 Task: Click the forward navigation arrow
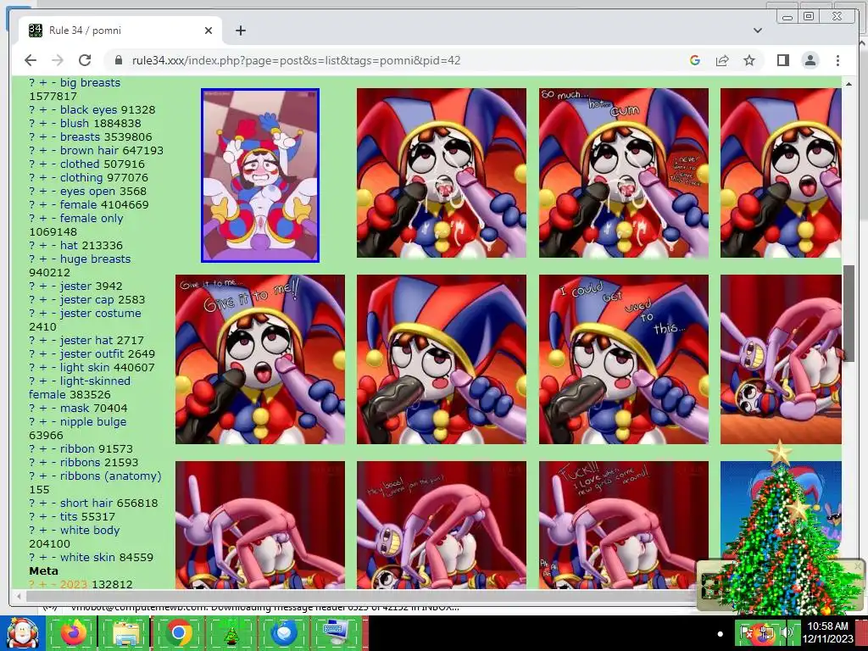click(x=58, y=60)
